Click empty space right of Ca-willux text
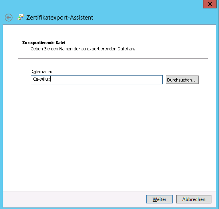The height and width of the screenshot is (209, 219). [106, 80]
